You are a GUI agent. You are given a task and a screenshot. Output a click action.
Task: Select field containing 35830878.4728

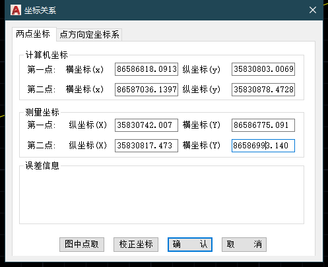(x=263, y=90)
